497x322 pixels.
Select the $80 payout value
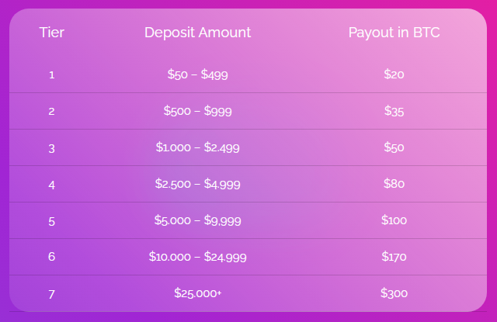click(x=394, y=184)
